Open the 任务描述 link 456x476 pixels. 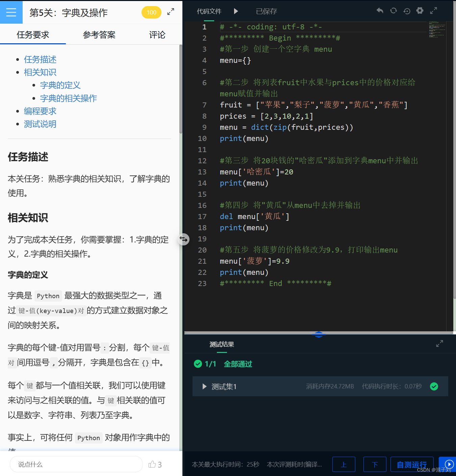pyautogui.click(x=40, y=59)
